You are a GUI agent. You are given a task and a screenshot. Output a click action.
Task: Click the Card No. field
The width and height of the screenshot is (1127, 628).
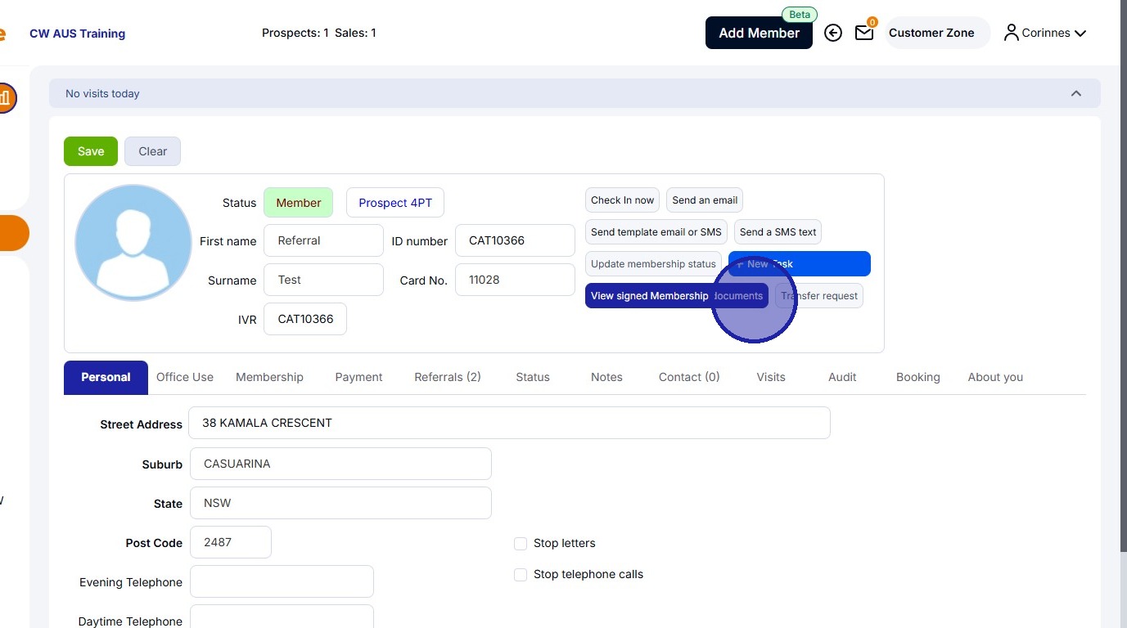click(515, 280)
